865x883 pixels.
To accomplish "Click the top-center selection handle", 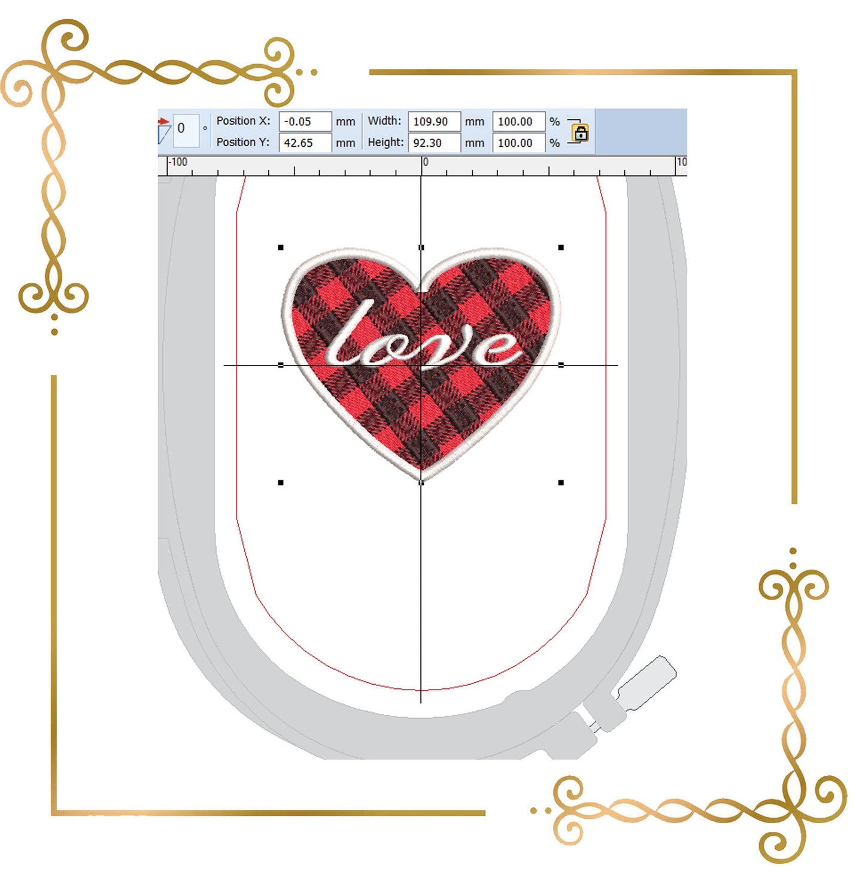I will 421,247.
